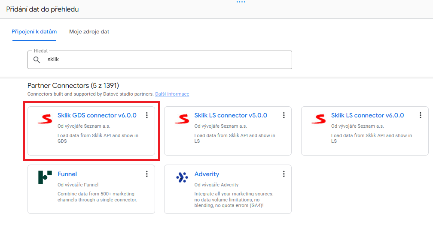Click 'Load data from Sklik API' under Sklik LS v6.0.0

pos(372,138)
